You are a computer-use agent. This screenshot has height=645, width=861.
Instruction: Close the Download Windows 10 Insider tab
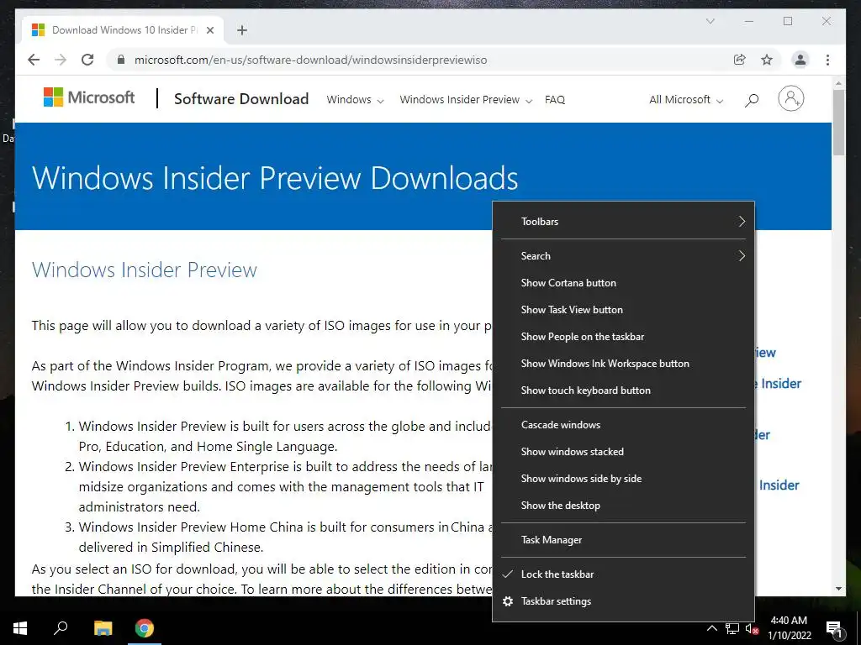tap(209, 30)
